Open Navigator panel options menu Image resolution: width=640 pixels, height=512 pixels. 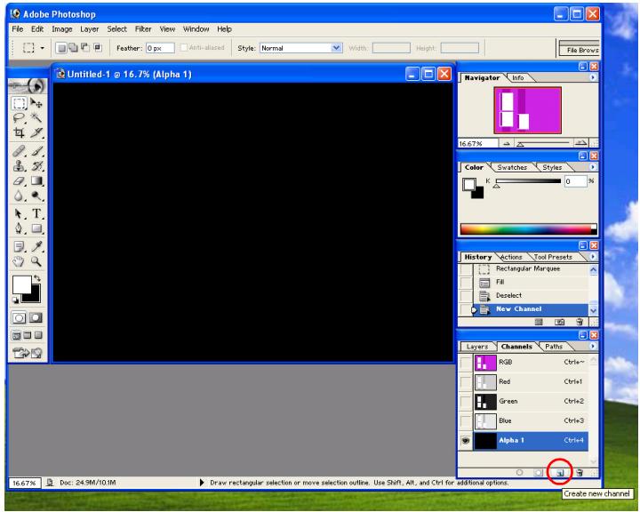click(593, 77)
